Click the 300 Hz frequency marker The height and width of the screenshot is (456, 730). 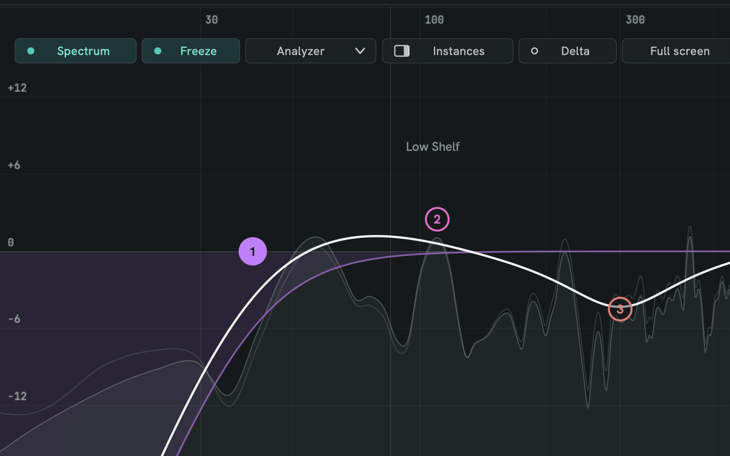(x=635, y=20)
